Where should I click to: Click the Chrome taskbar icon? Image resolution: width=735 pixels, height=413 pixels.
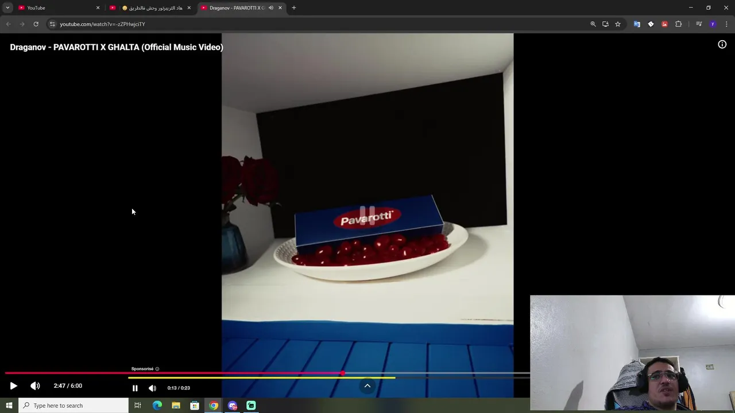214,406
